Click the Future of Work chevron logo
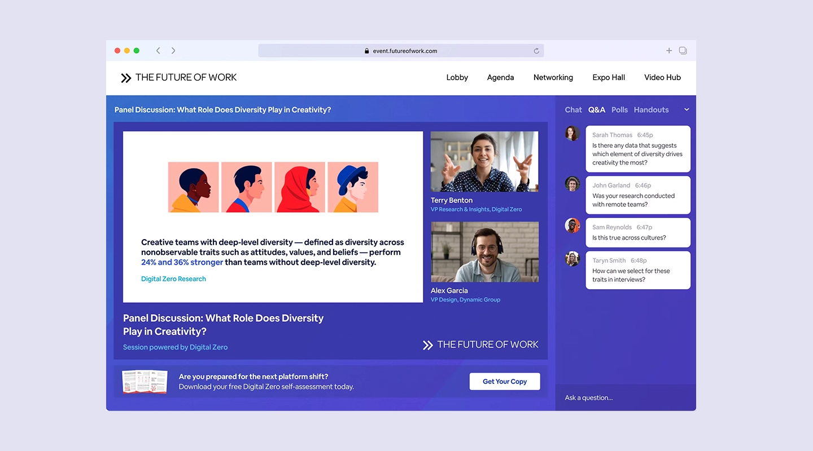Image resolution: width=813 pixels, height=451 pixels. point(125,77)
